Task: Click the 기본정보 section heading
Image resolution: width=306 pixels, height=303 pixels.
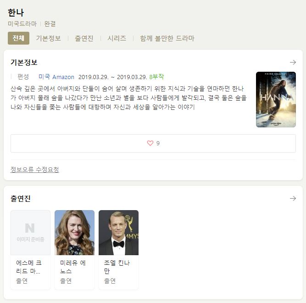Action: (24, 63)
